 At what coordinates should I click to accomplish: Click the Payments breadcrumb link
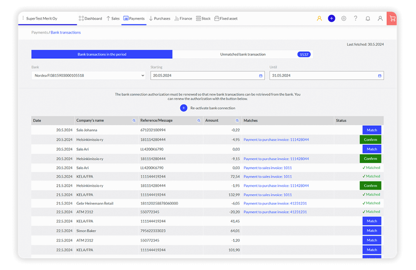click(40, 33)
